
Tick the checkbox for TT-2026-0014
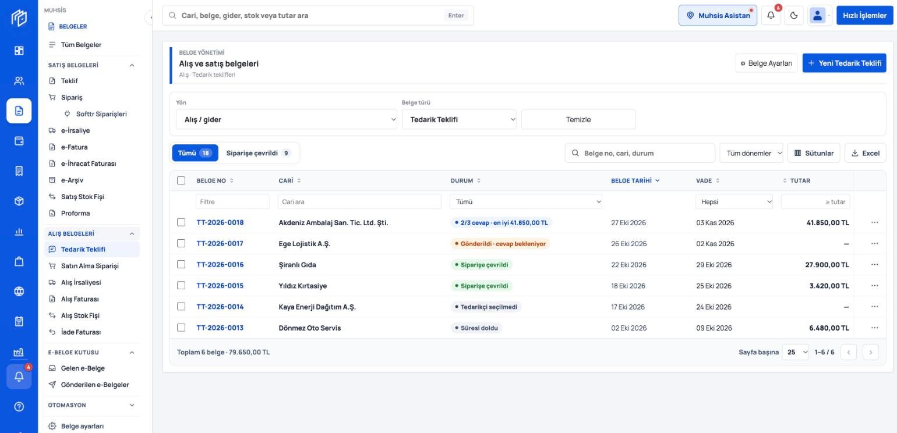tap(181, 307)
